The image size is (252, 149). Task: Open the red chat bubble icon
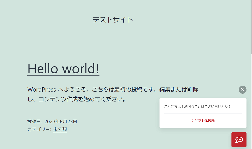pyautogui.click(x=239, y=140)
